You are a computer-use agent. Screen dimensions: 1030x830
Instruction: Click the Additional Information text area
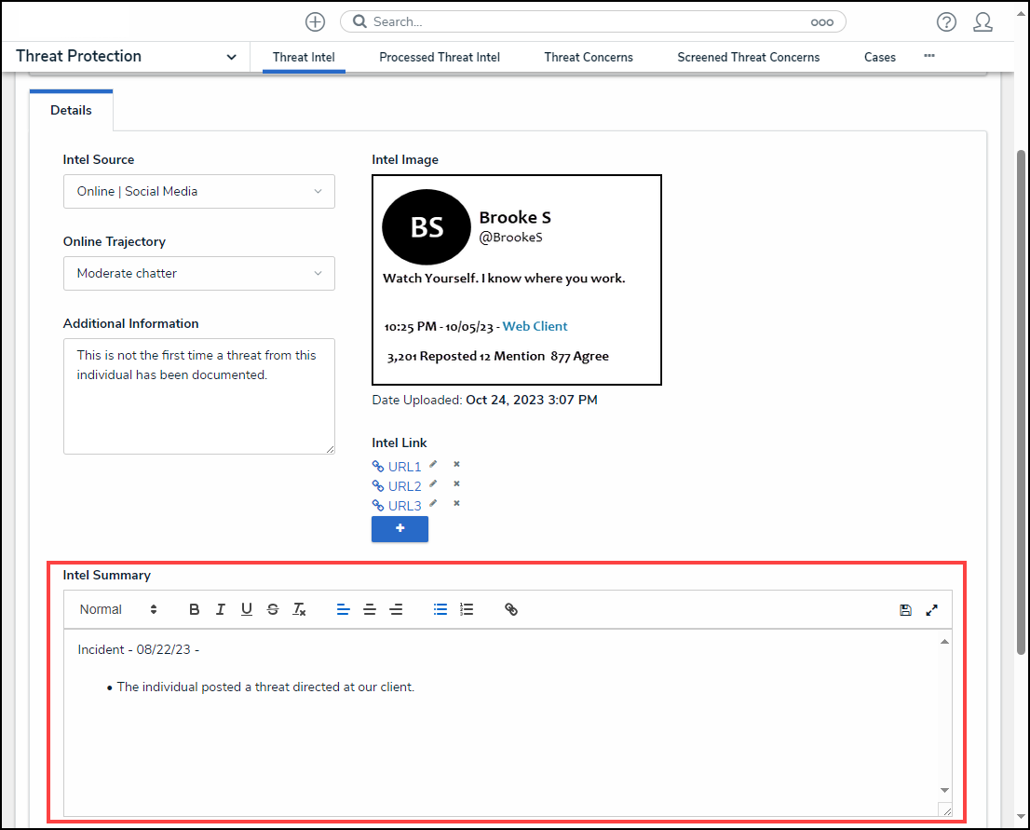click(199, 396)
